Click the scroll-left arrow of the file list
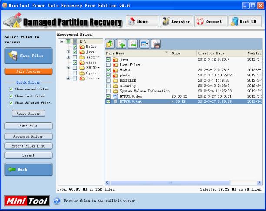This screenshot has width=266, height=211. 107,182
